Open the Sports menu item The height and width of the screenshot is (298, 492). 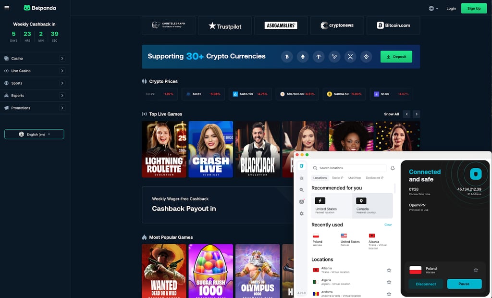[x=17, y=83]
